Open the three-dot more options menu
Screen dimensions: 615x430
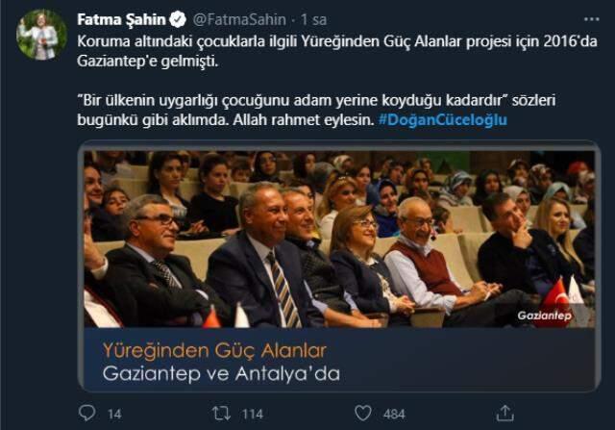coord(592,19)
